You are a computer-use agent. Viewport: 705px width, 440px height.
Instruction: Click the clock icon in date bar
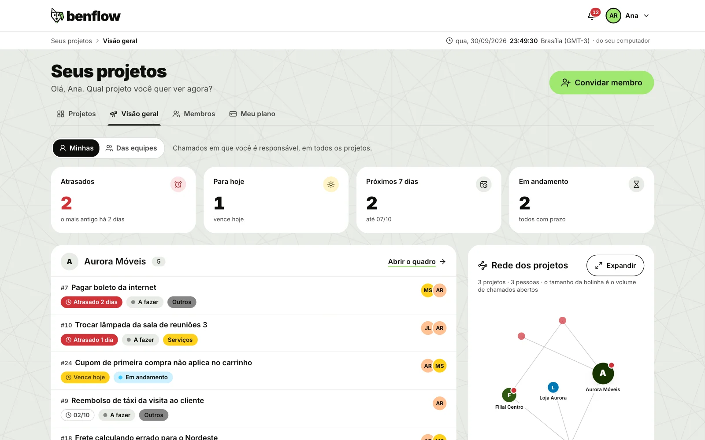(449, 40)
